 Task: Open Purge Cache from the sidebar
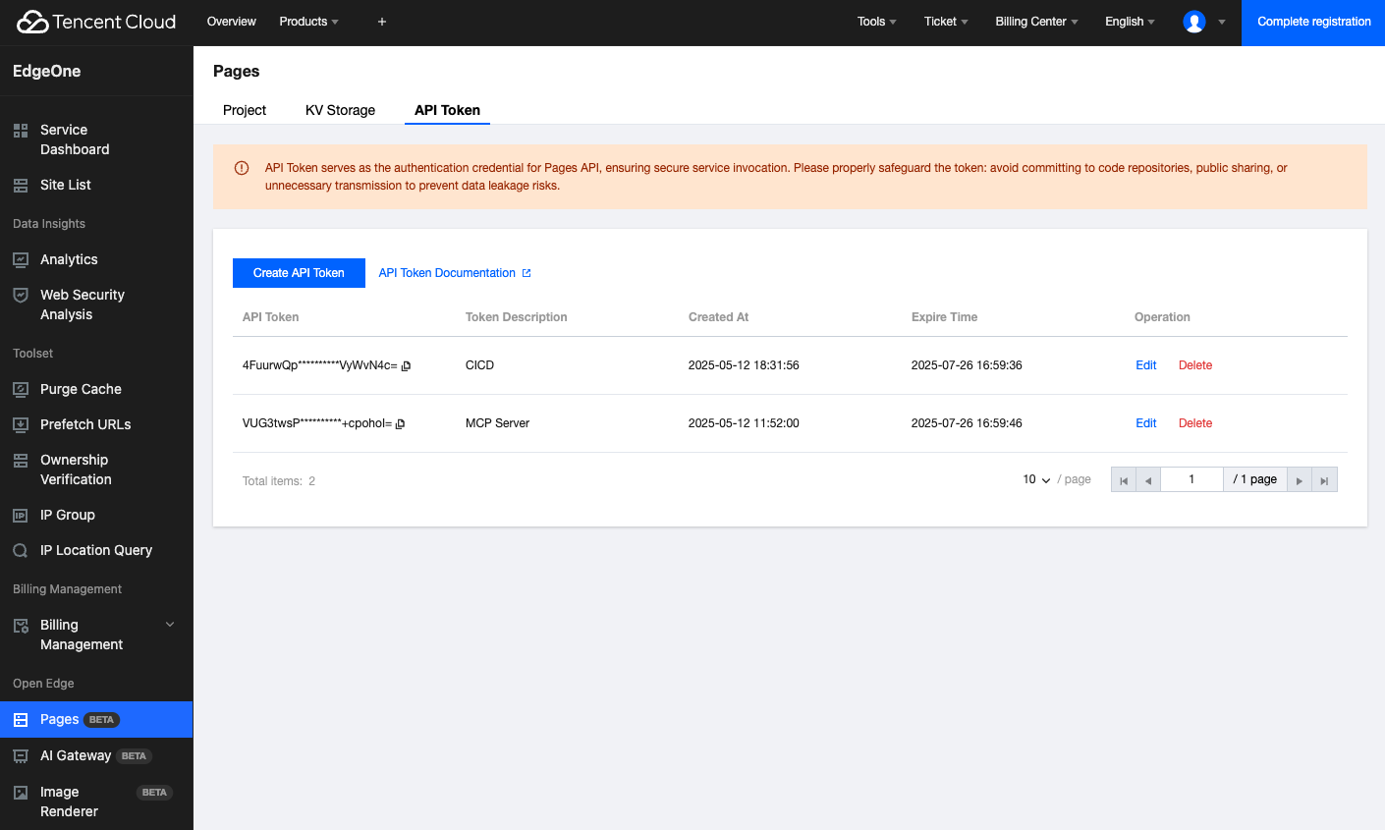pos(81,389)
